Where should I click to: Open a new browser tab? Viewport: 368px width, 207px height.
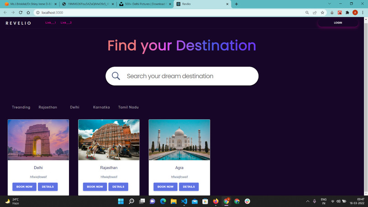click(237, 4)
